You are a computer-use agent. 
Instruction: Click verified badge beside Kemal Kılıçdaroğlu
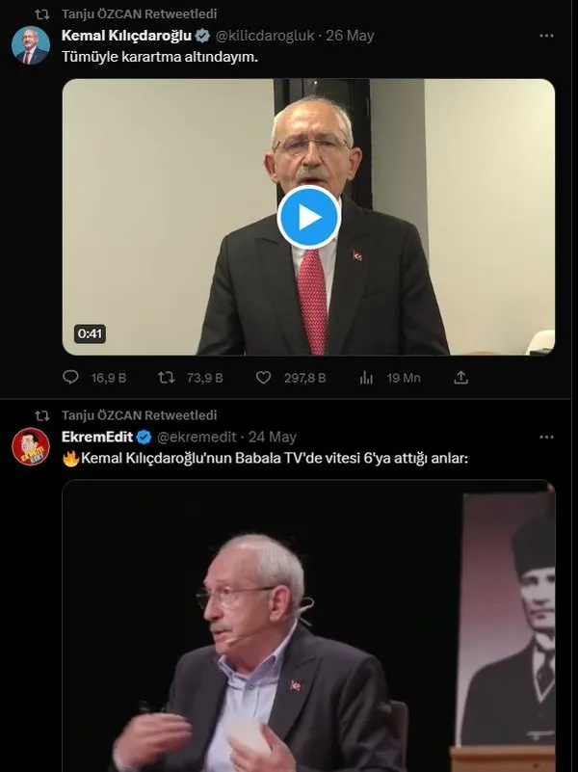(x=202, y=36)
